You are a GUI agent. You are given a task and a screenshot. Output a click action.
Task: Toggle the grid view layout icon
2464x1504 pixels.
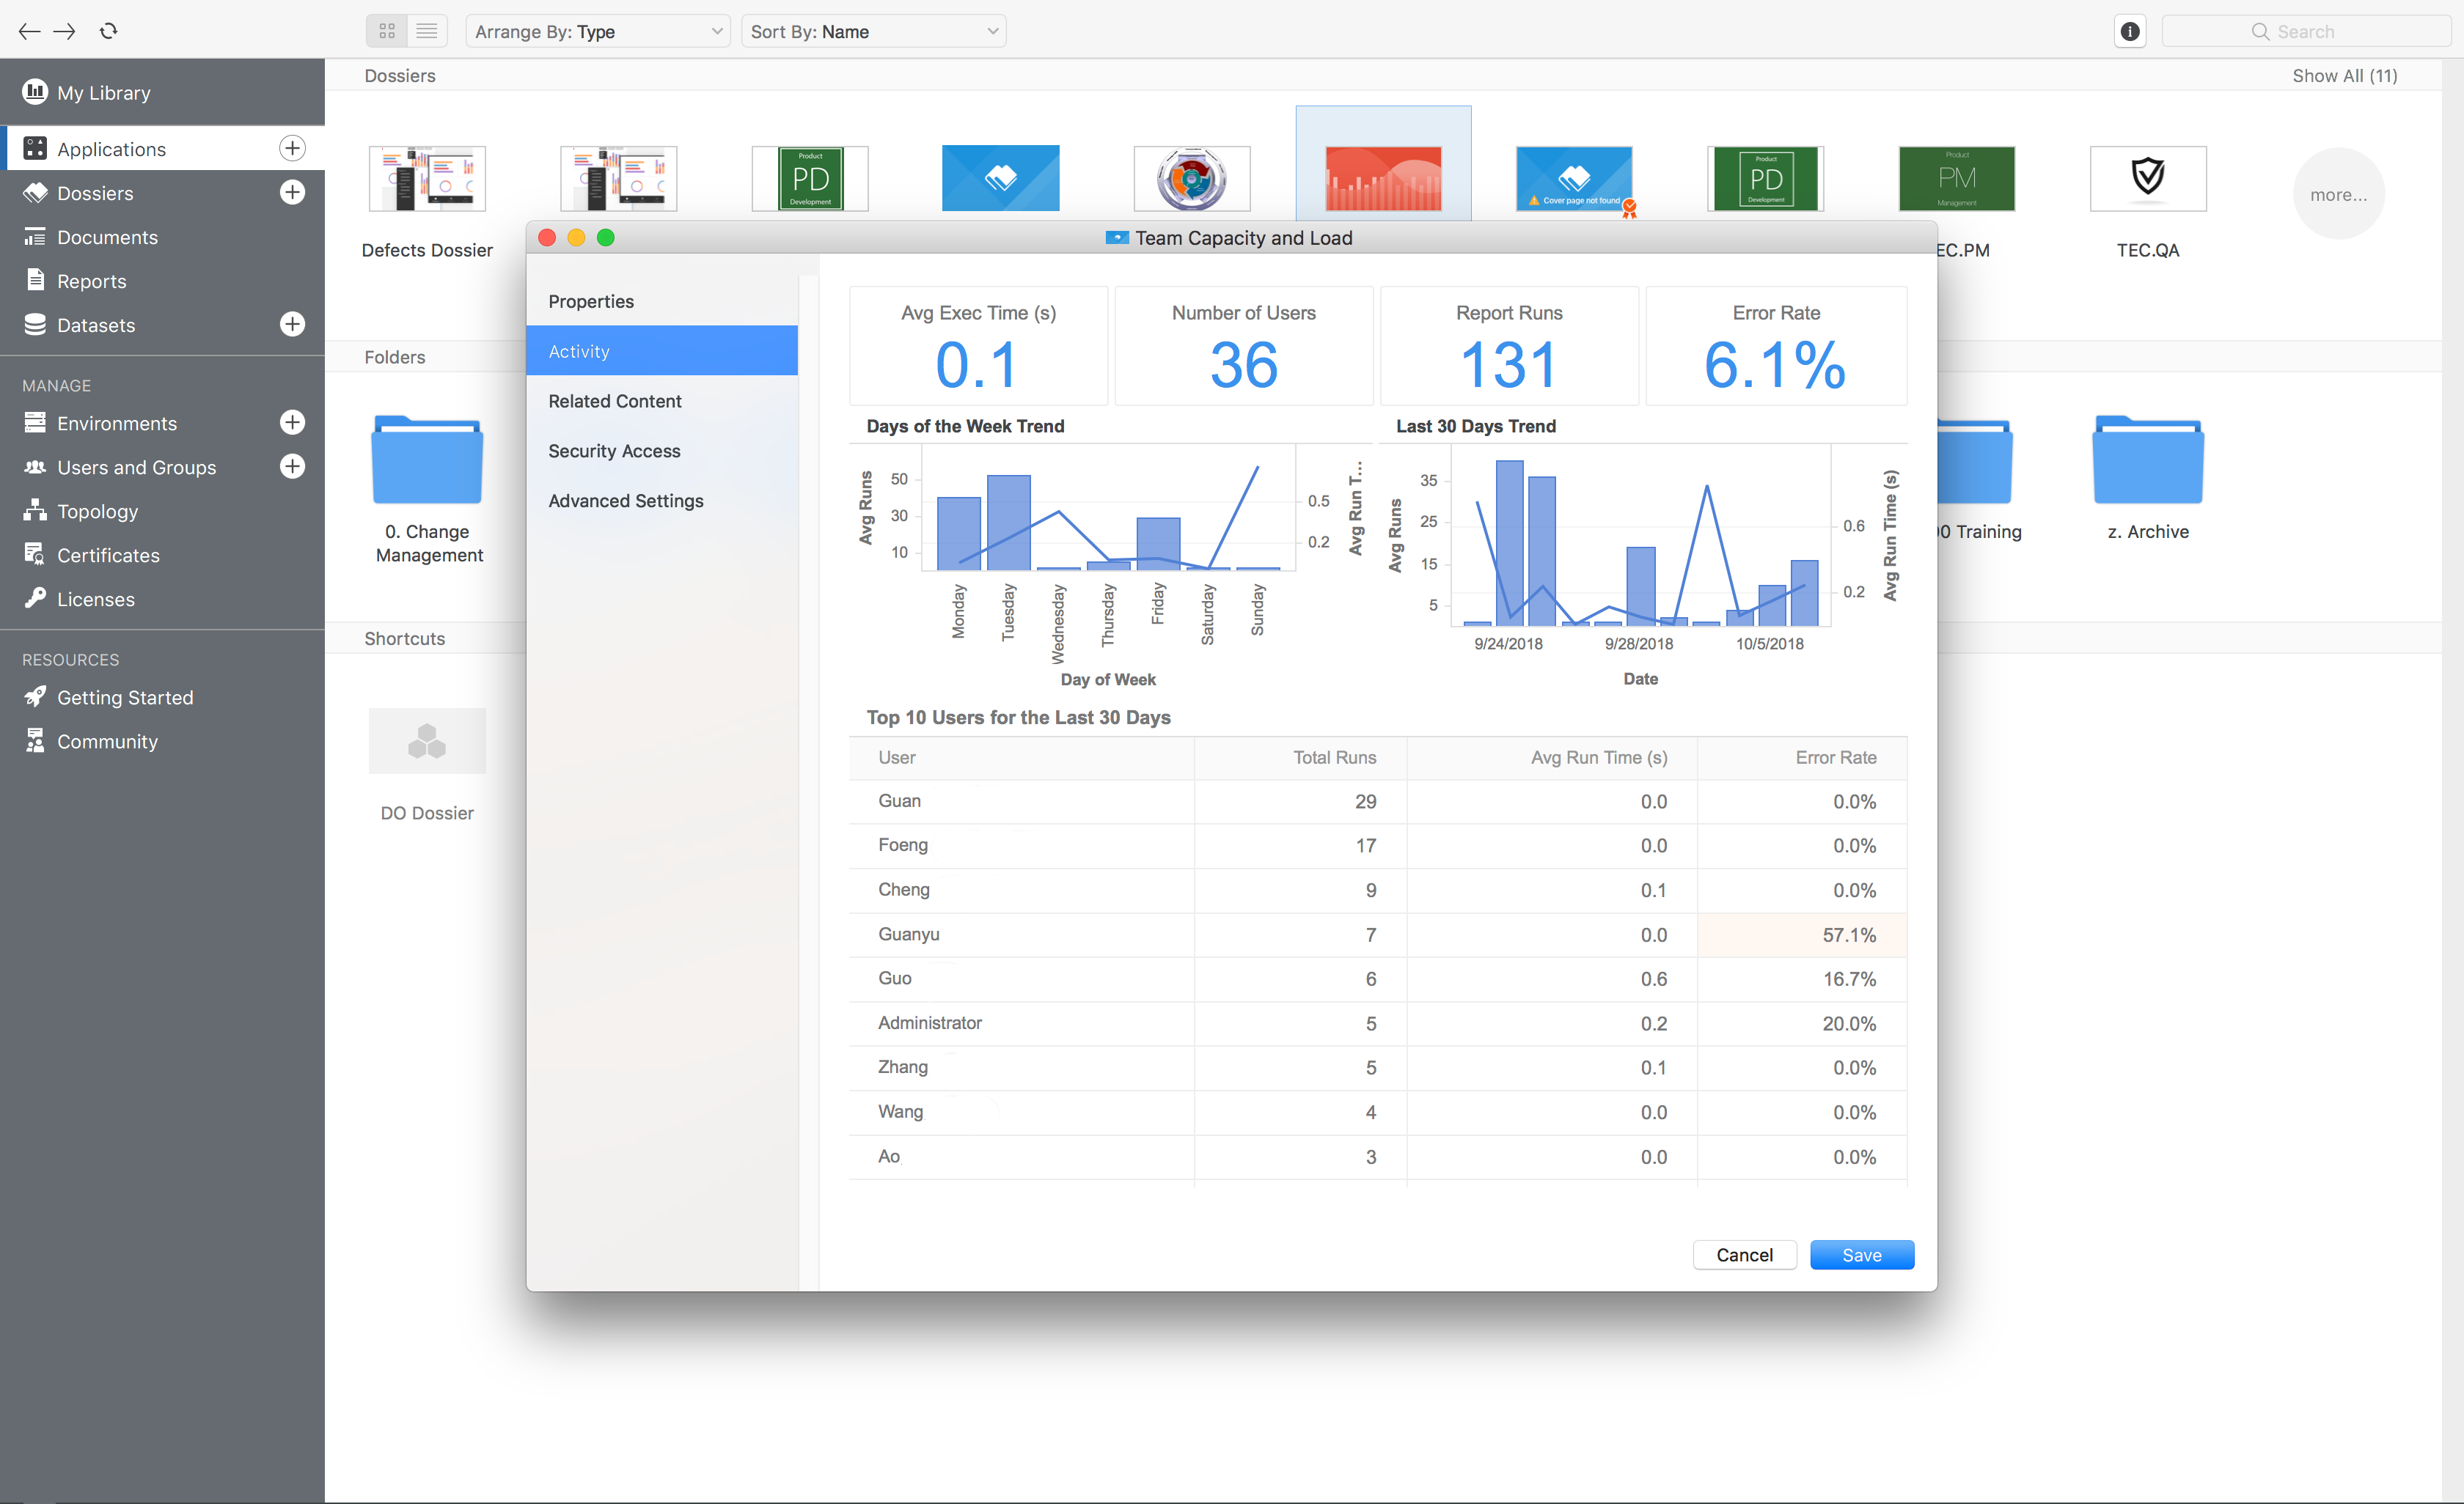[387, 30]
